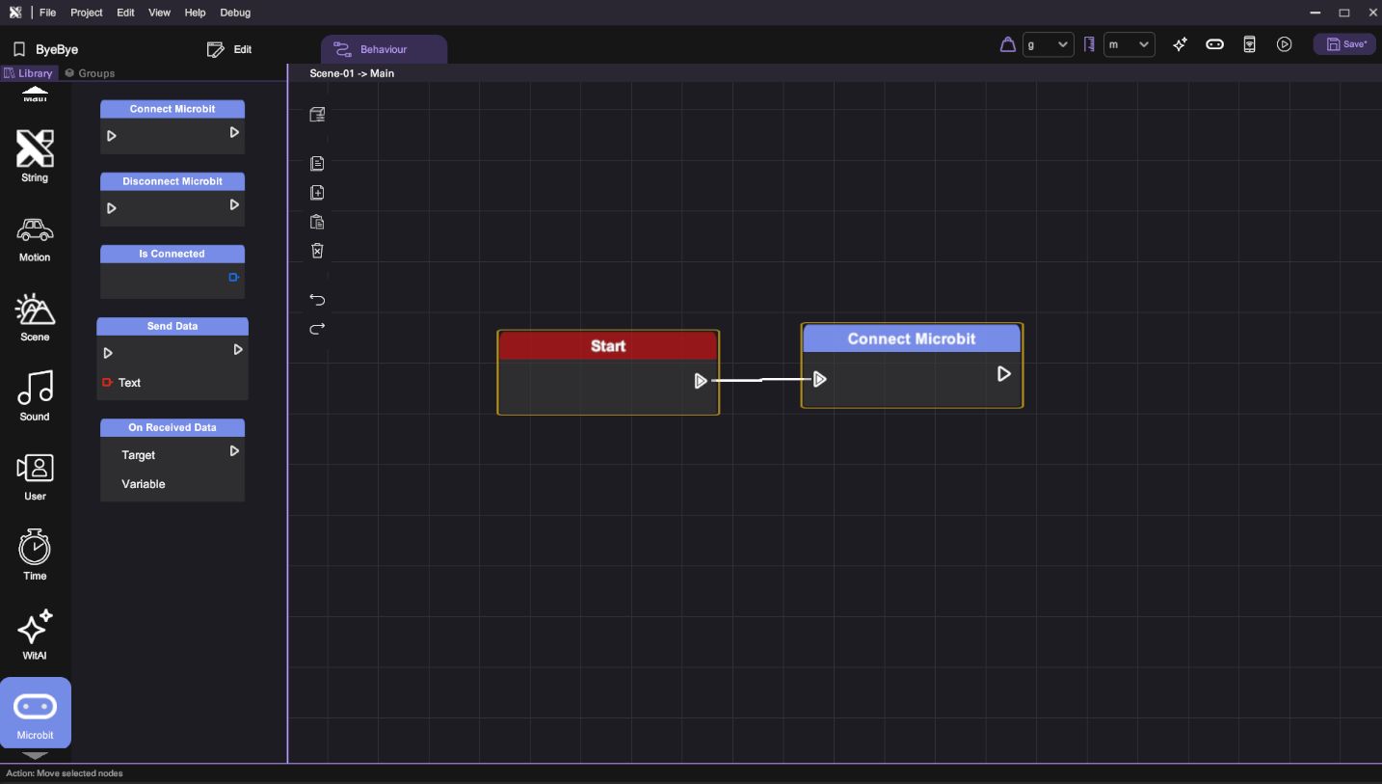Click the mobile device icon in top toolbar
1382x784 pixels.
1249,44
